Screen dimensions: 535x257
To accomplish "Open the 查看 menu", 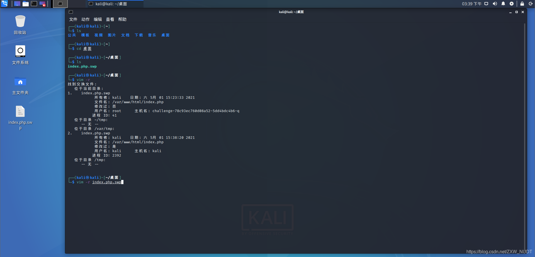I will pos(110,19).
